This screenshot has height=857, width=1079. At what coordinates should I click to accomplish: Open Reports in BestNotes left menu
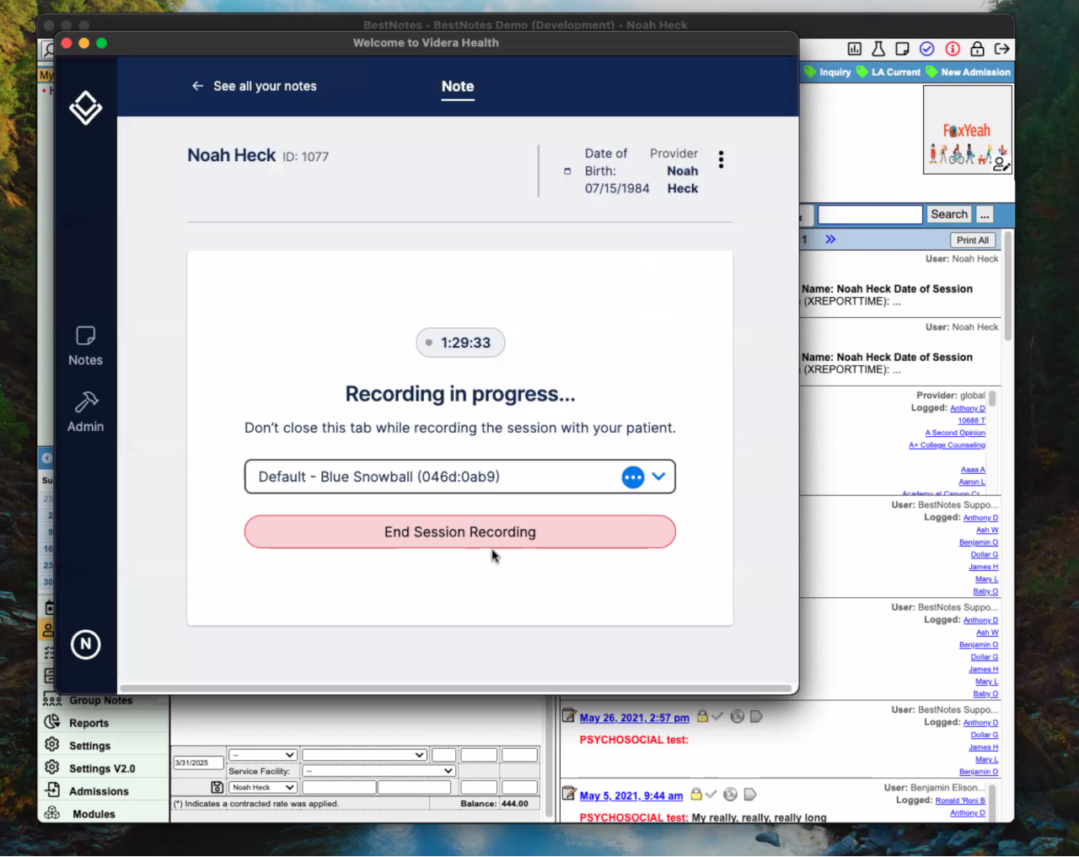89,723
